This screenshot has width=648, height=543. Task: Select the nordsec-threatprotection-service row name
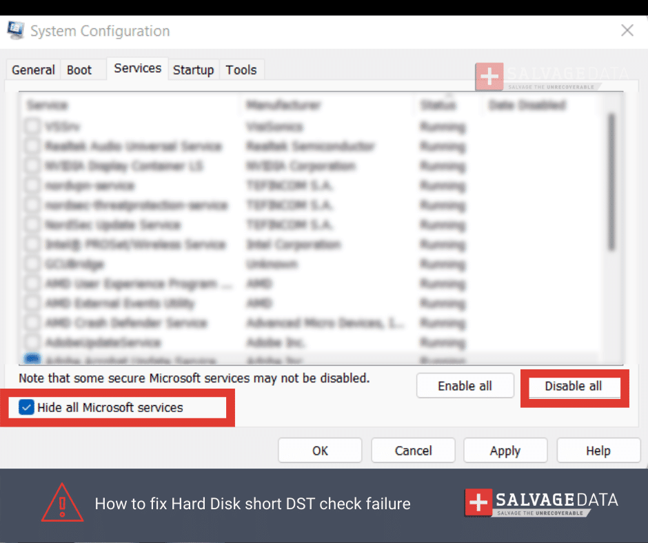click(x=136, y=205)
